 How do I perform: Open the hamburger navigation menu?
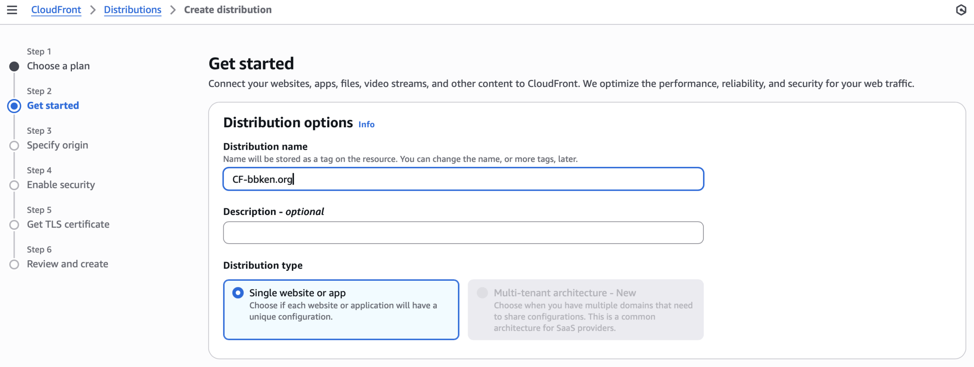click(x=12, y=10)
